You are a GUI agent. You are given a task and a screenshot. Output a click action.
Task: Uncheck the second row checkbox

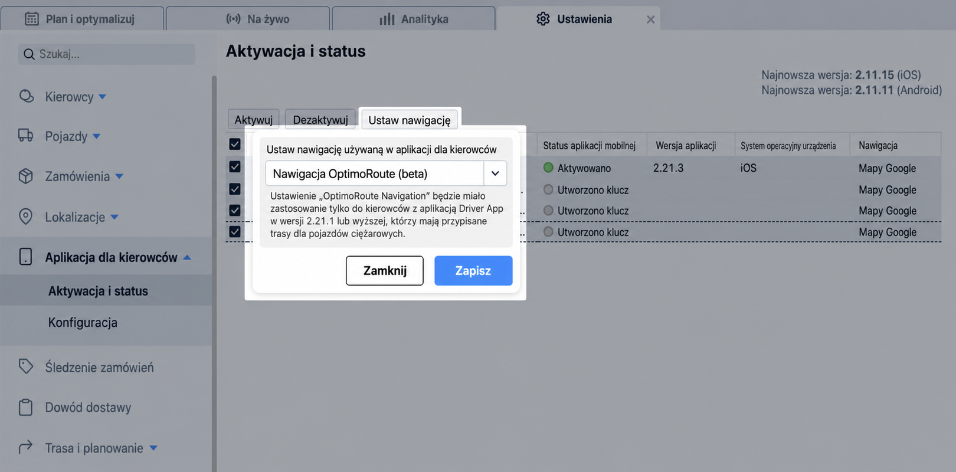[x=235, y=189]
